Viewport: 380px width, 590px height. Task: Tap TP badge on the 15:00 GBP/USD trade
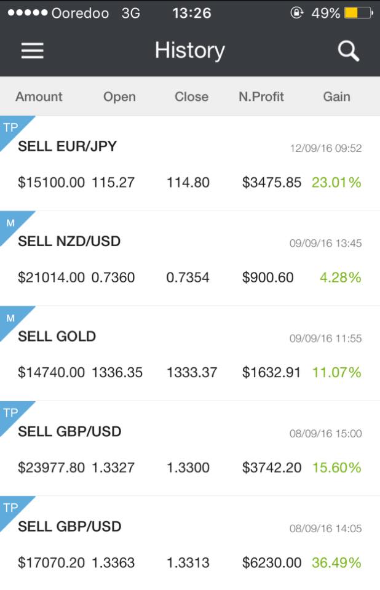pyautogui.click(x=11, y=413)
